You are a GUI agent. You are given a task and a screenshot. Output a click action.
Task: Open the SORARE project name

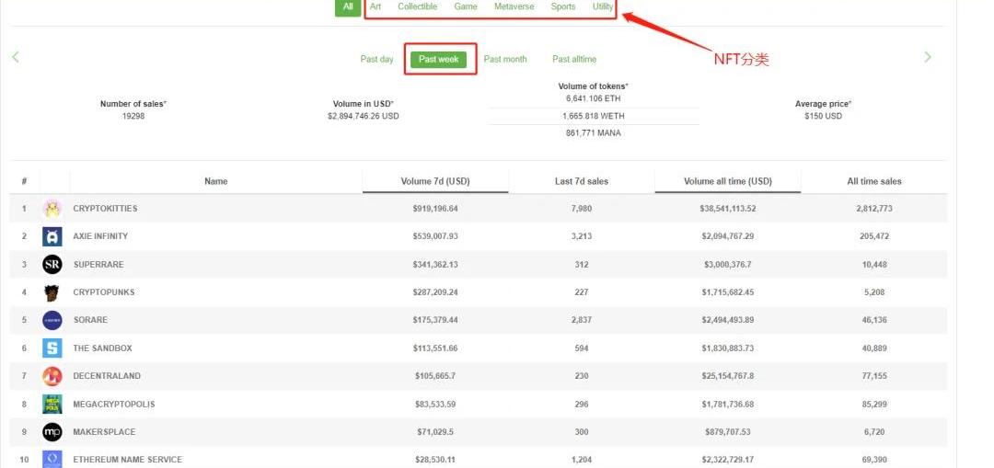(x=90, y=320)
